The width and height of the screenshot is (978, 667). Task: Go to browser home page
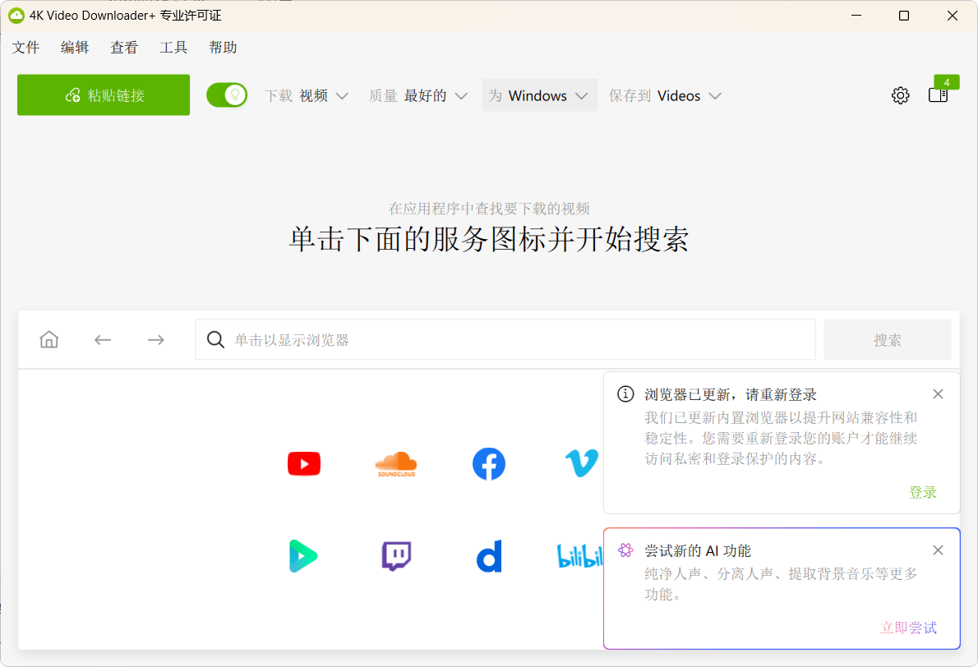tap(48, 339)
